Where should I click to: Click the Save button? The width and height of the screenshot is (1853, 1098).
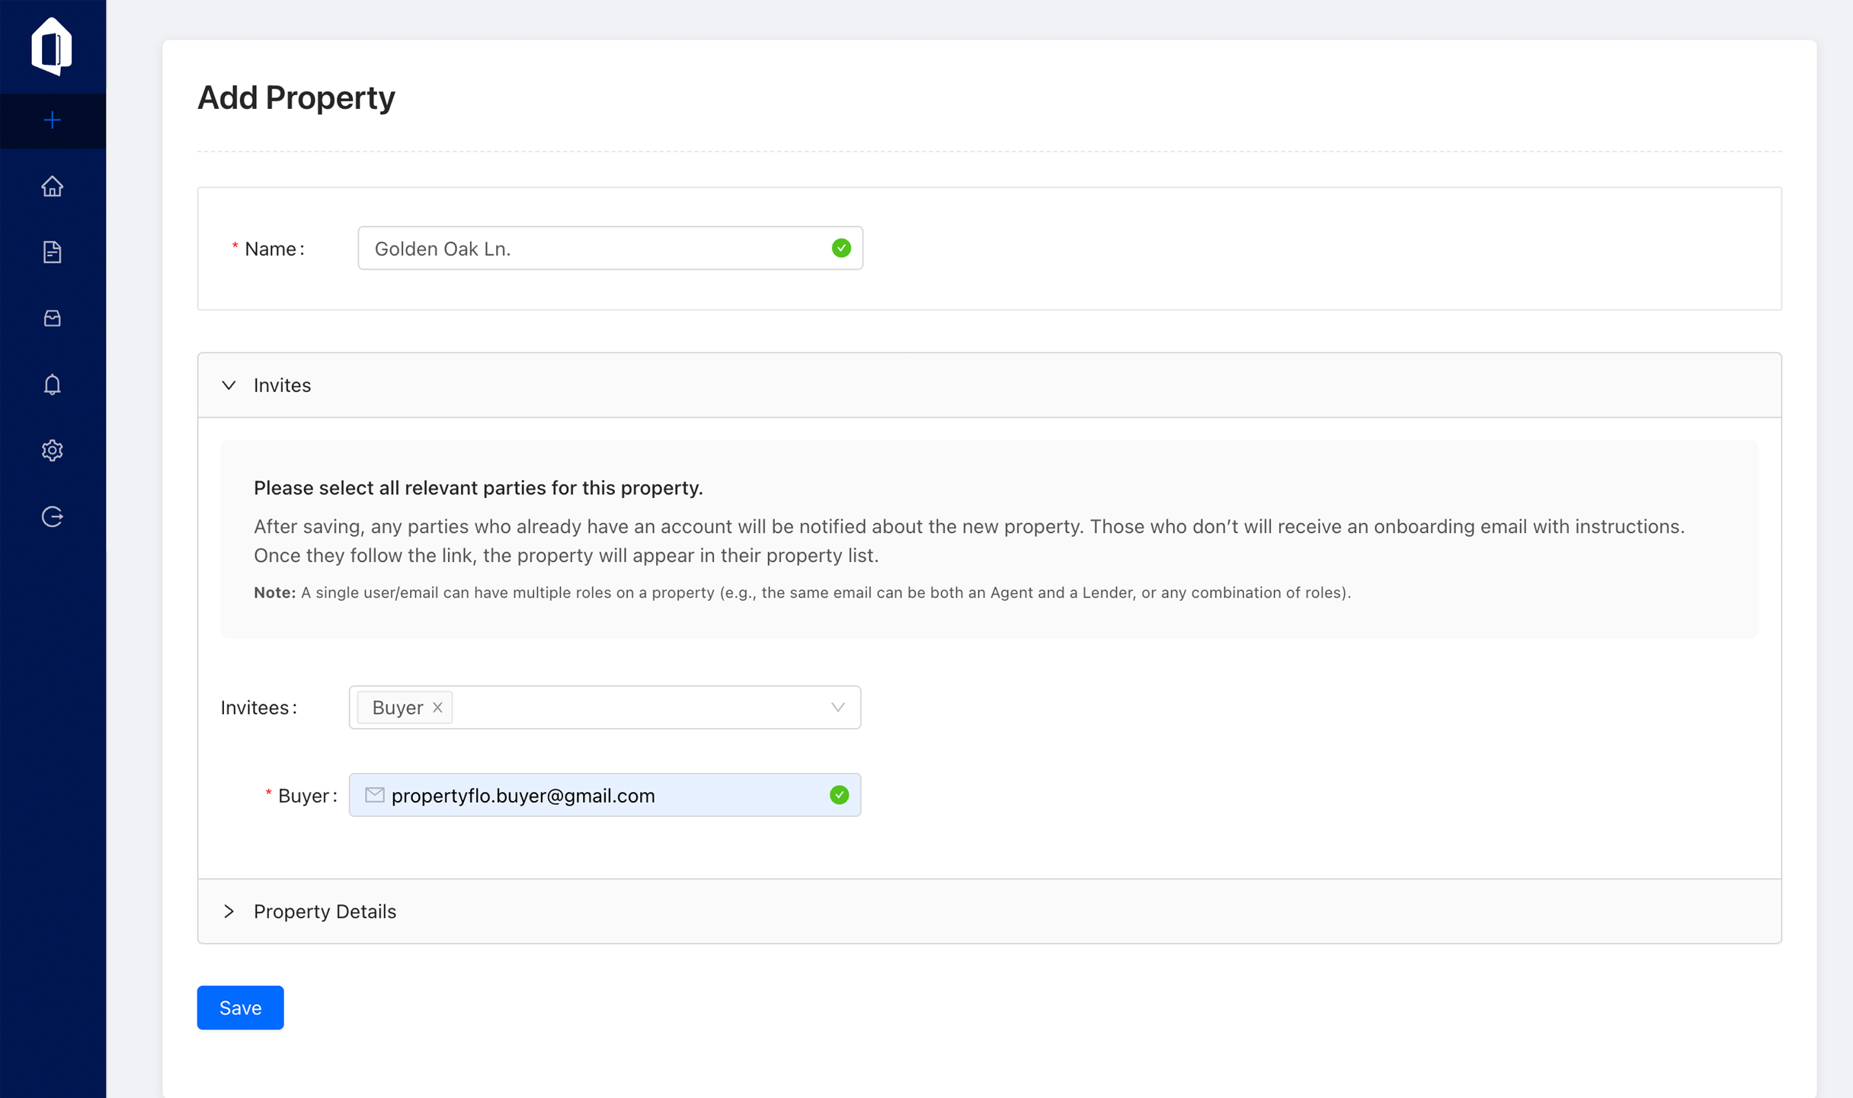[x=240, y=1007]
